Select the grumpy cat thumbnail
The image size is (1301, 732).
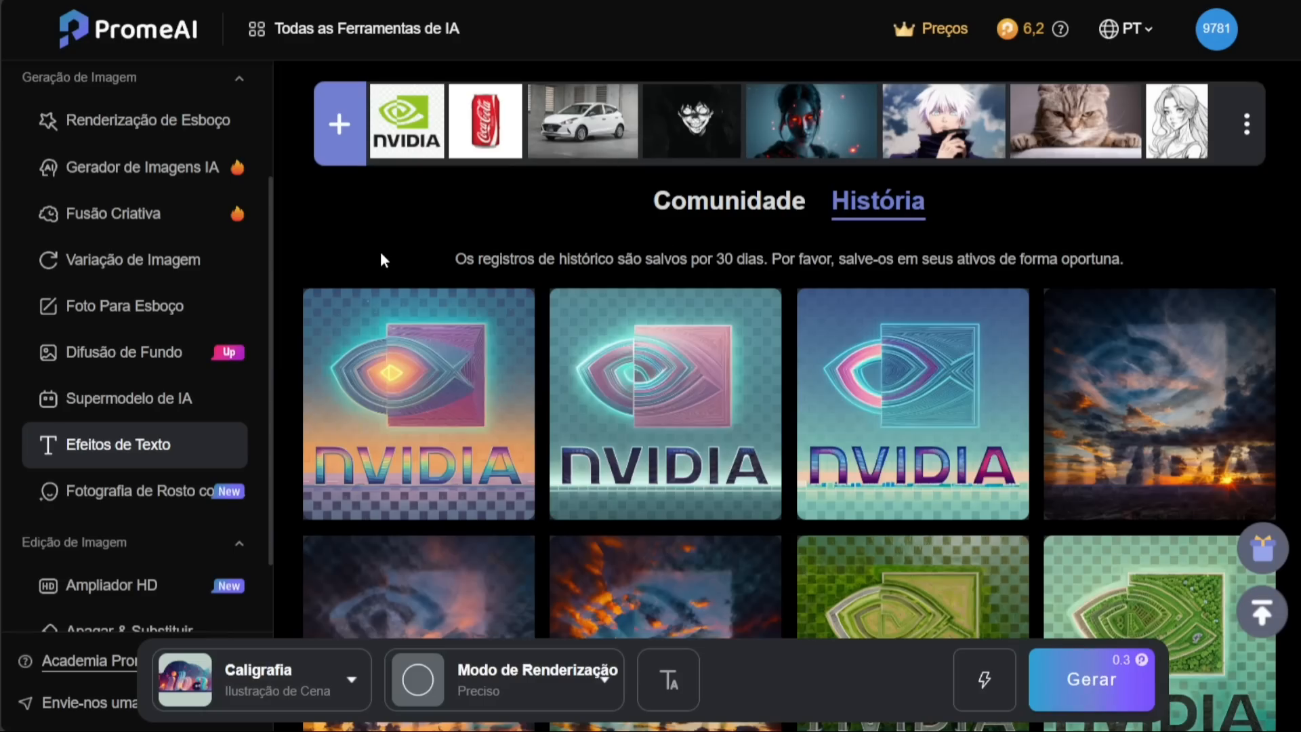click(x=1075, y=121)
